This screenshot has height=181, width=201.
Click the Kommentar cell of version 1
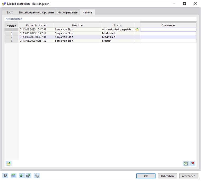click(x=168, y=41)
